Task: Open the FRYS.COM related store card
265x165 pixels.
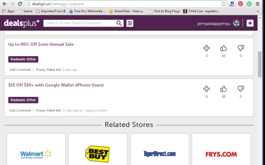Action: click(x=221, y=149)
